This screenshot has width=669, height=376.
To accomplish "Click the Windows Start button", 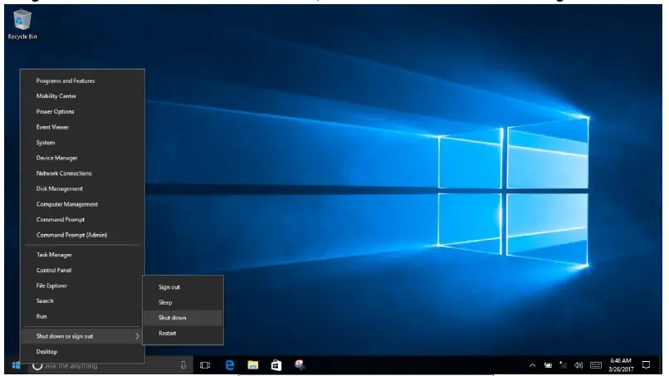I will [x=17, y=365].
